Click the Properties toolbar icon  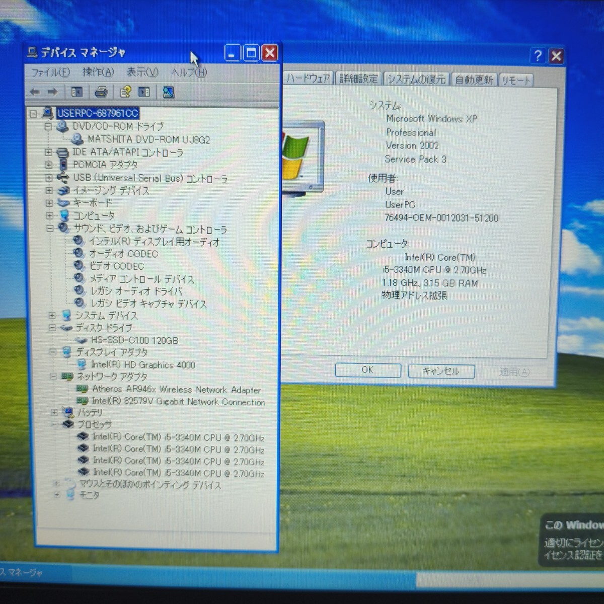click(126, 92)
